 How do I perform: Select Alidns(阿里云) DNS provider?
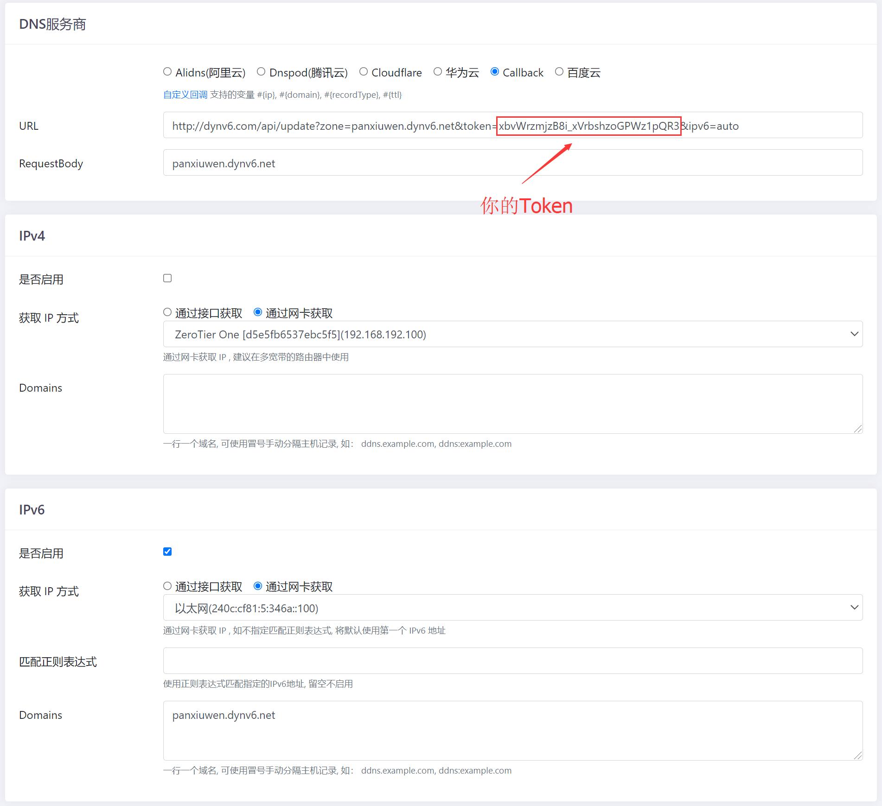[x=167, y=72]
